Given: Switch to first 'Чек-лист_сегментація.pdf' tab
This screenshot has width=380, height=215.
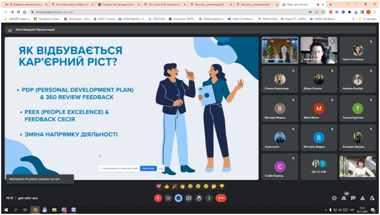Looking at the screenshot, I should pyautogui.click(x=210, y=4).
